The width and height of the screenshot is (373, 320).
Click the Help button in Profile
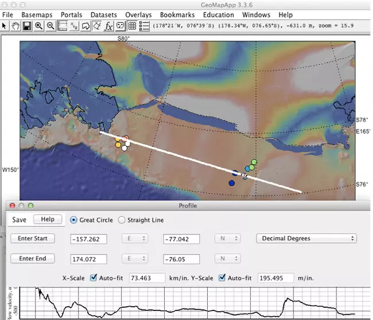click(x=47, y=220)
